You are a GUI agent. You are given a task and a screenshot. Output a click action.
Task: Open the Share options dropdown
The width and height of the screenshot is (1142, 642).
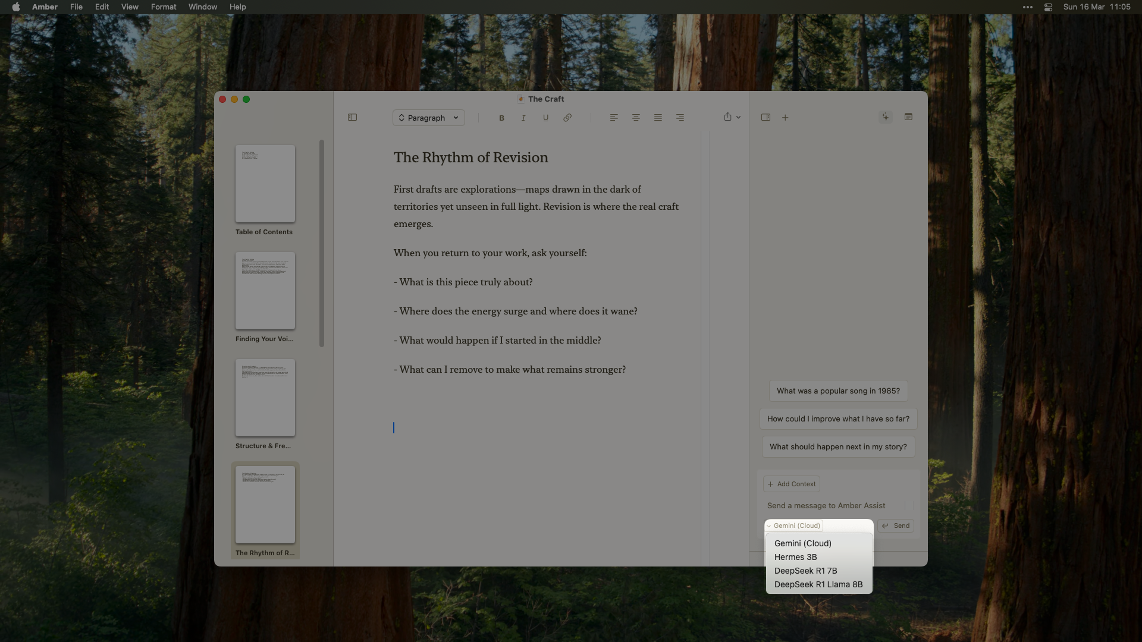[731, 117]
